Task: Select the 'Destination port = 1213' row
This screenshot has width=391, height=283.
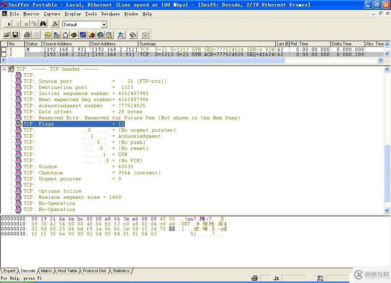Action: coord(78,87)
